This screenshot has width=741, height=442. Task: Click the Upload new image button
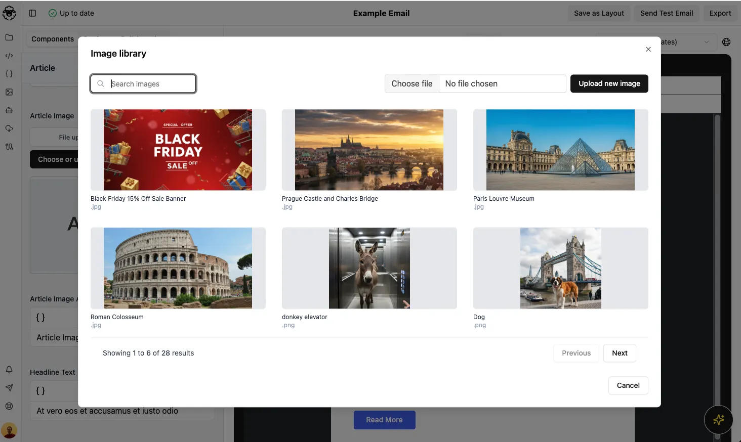609,83
